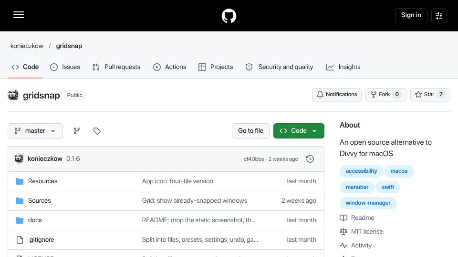Open the docs folder icon
The height and width of the screenshot is (257, 458).
(20, 220)
